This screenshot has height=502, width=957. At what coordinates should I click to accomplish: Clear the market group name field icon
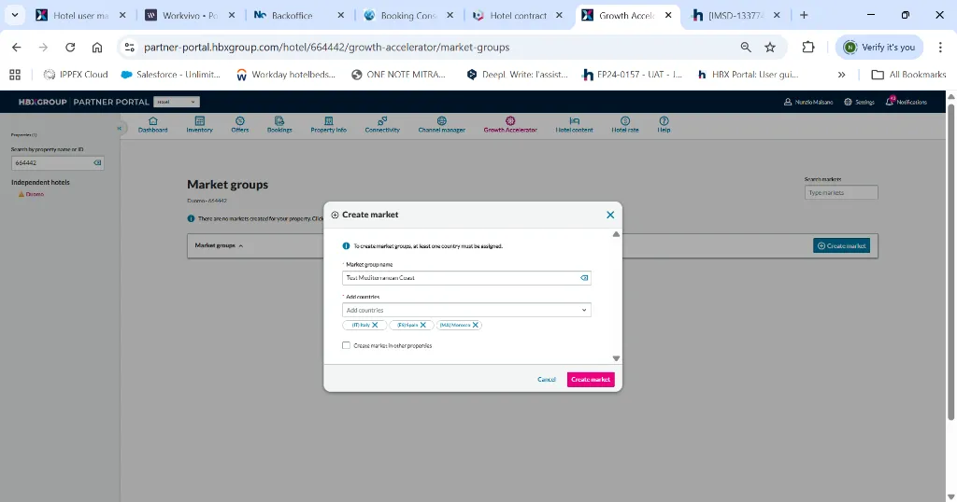tap(584, 278)
